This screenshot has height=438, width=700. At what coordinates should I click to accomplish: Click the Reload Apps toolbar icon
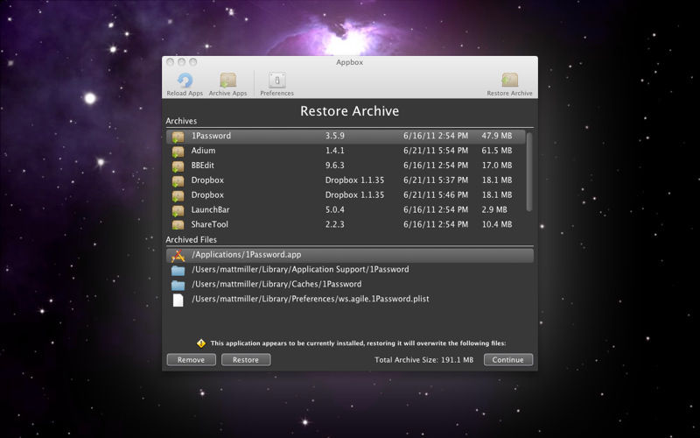[185, 81]
